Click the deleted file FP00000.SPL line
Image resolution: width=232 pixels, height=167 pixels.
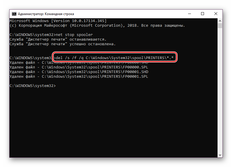pos(79,67)
